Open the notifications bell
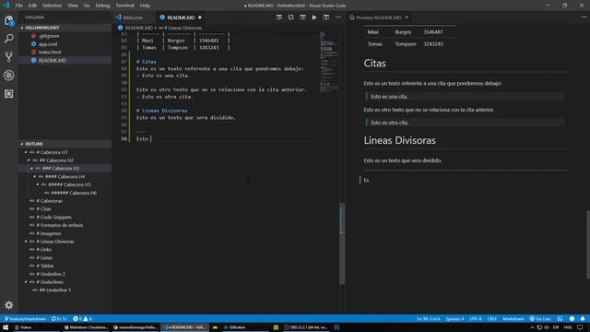Screen dimensions: 590x332 click(x=583, y=319)
